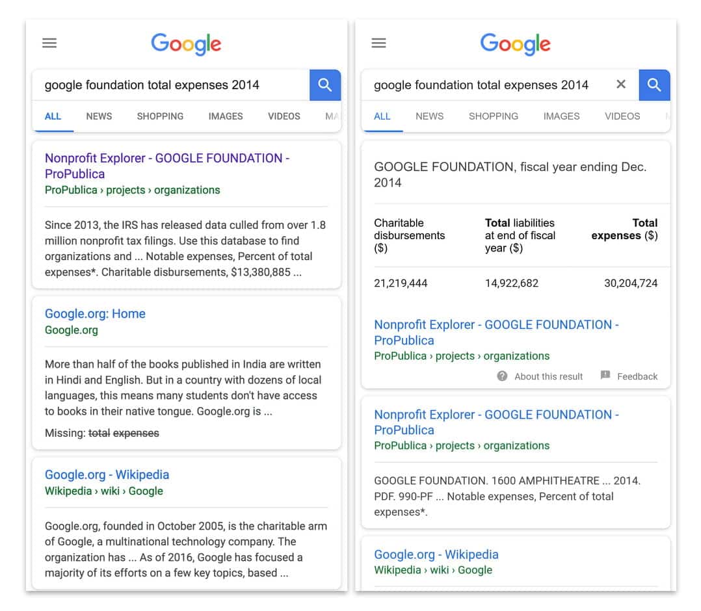Switch to NEWS tab on left screen
Screen dimensions: 701x611
tap(99, 116)
